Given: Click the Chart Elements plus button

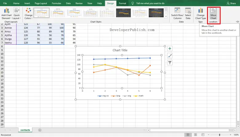Looking at the screenshot, I should point(170,49).
